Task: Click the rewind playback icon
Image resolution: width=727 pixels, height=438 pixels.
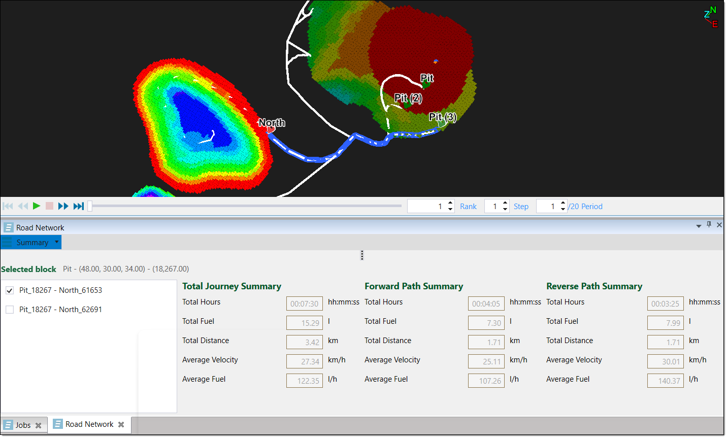Action: [x=23, y=206]
